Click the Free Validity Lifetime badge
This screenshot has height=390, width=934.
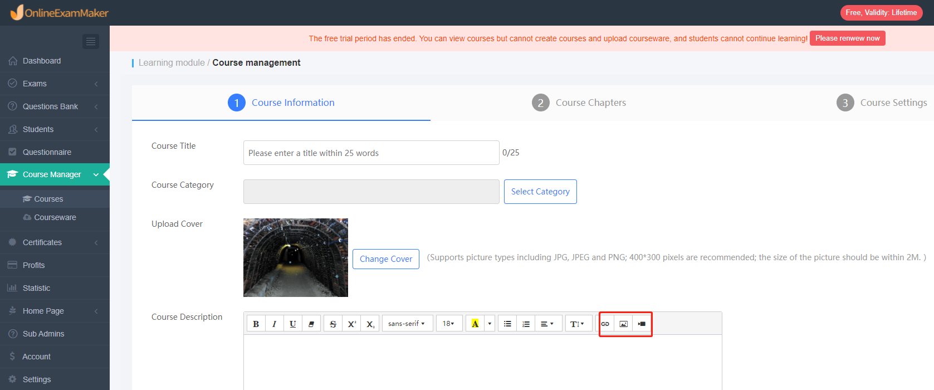[x=881, y=13]
